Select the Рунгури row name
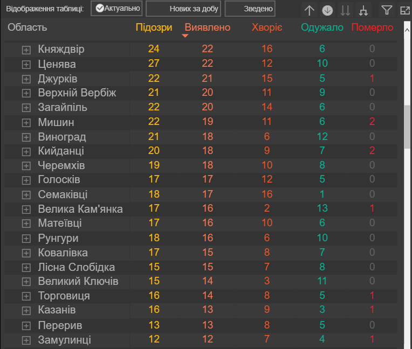 (x=58, y=238)
